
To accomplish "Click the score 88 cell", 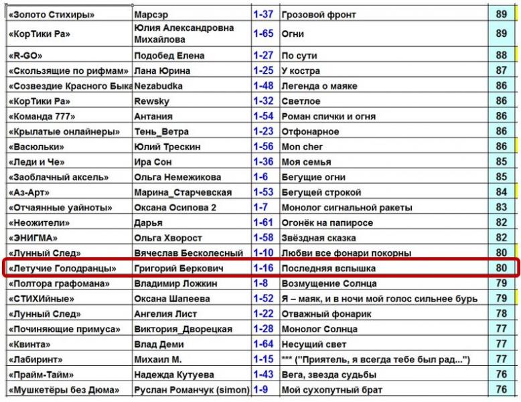I will coord(501,56).
